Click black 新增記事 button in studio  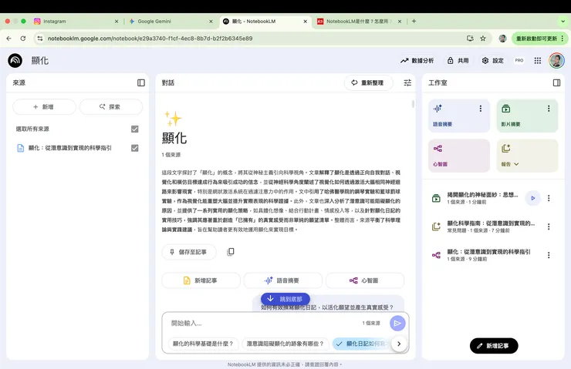pyautogui.click(x=494, y=346)
